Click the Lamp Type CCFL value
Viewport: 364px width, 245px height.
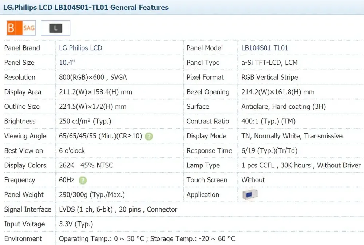301,165
